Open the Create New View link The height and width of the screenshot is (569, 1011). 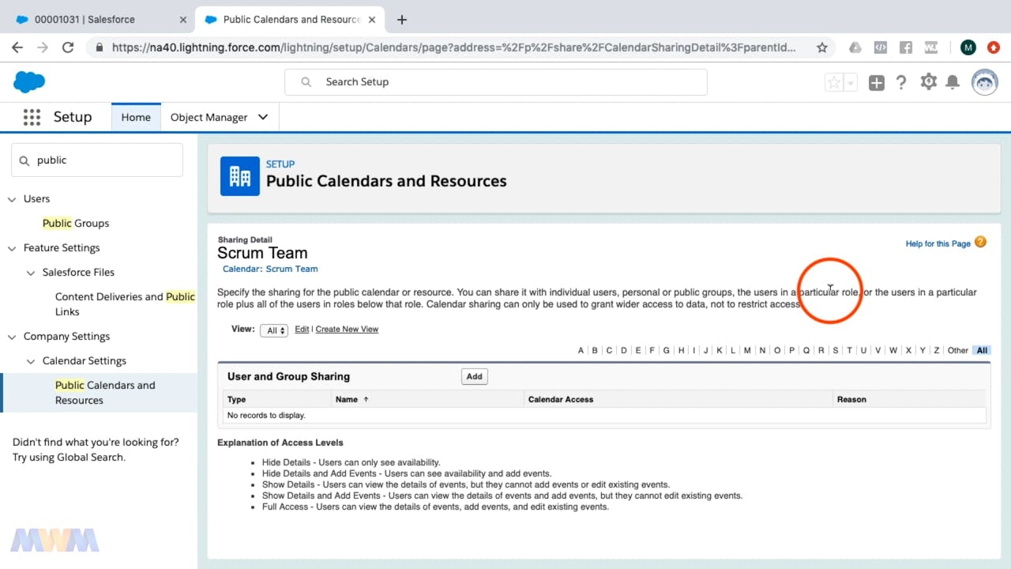pyautogui.click(x=347, y=329)
